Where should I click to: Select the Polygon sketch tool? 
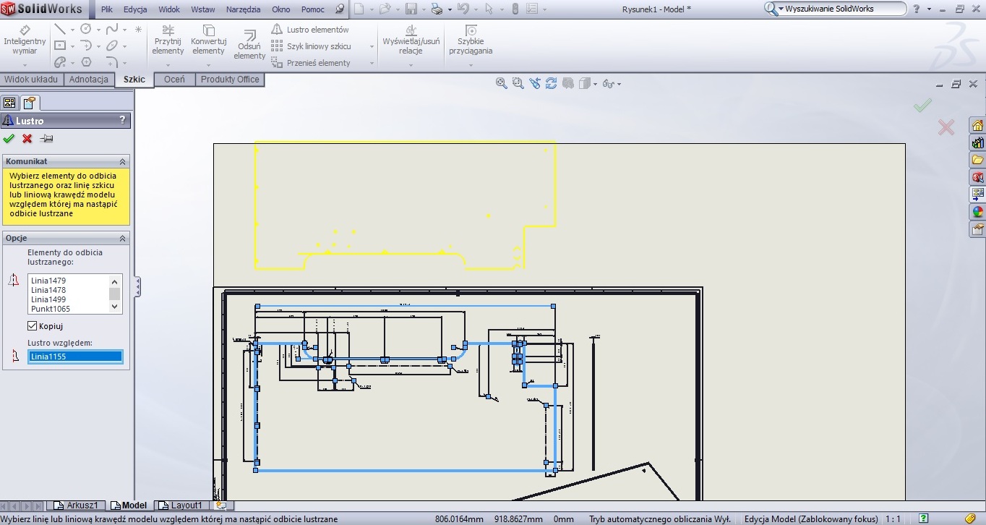click(x=86, y=62)
